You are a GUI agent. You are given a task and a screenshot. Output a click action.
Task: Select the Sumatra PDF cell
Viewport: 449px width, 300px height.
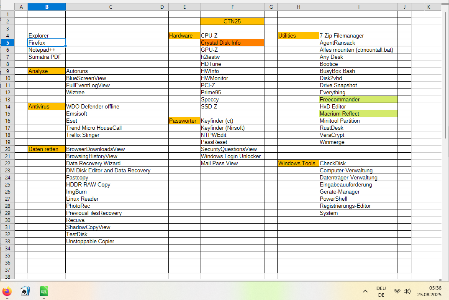(x=47, y=57)
